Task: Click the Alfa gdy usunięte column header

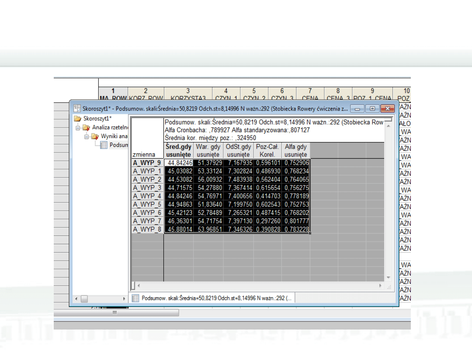Action: coord(295,151)
